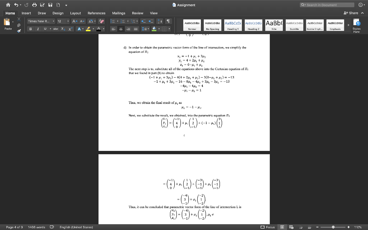Toggle Bold formatting
Viewport: 368px width, 230px height.
pos(31,29)
